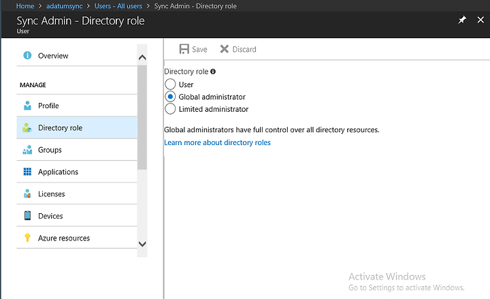The image size is (490, 299).
Task: Click the Overview info icon
Action: tap(27, 55)
